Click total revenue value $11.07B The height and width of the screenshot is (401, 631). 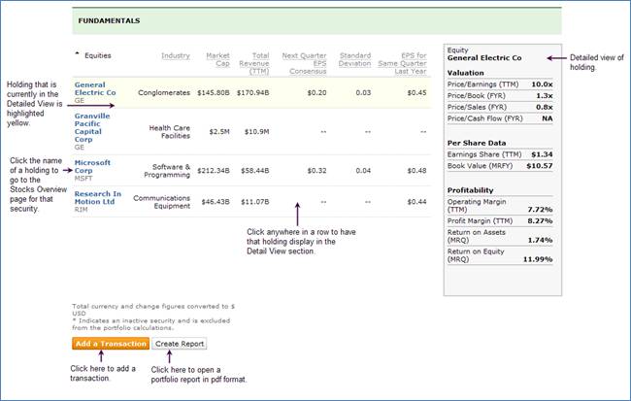coord(254,202)
